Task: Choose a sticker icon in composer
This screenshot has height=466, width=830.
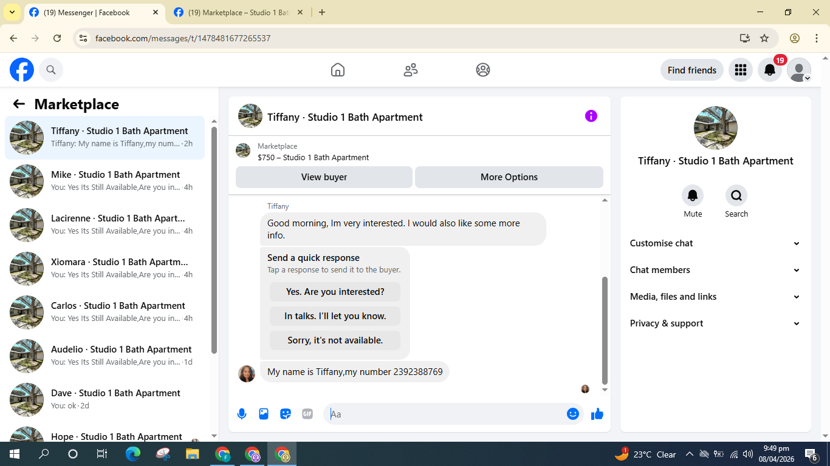Action: [286, 414]
